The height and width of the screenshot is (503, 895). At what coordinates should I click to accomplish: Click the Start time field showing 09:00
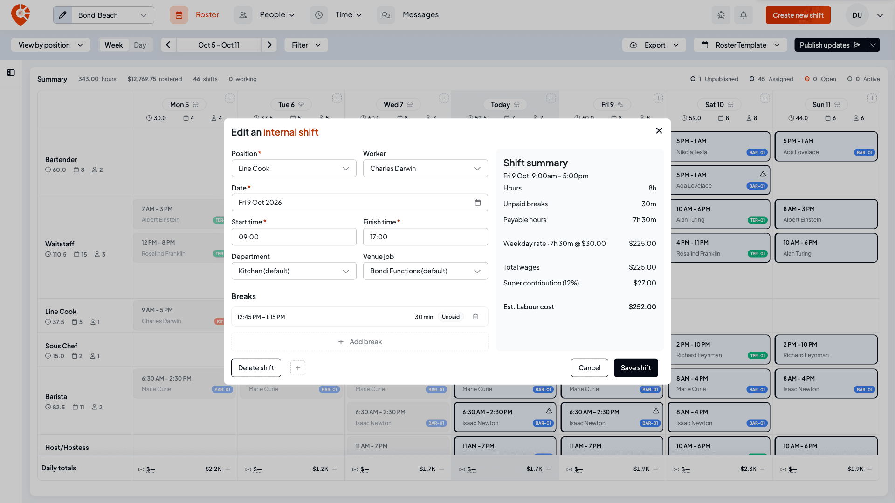tap(294, 237)
